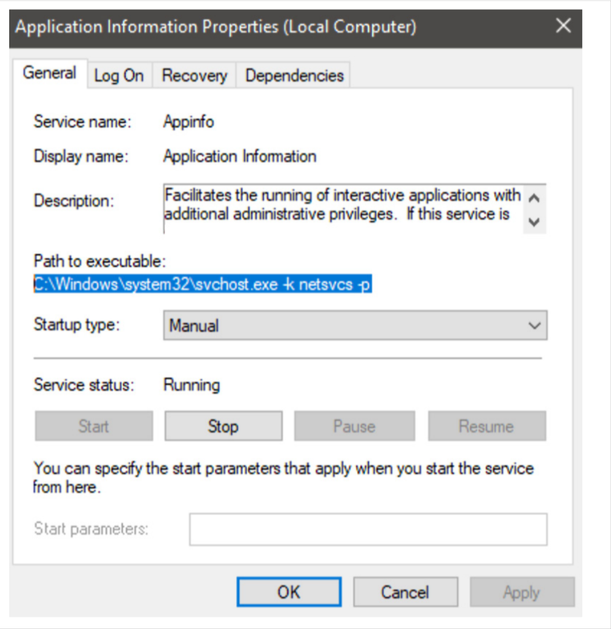Select the Dependencies tab
Viewport: 611px width, 629px height.
[x=294, y=75]
